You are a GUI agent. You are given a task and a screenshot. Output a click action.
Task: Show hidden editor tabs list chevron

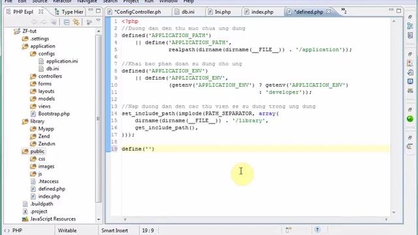point(344,10)
